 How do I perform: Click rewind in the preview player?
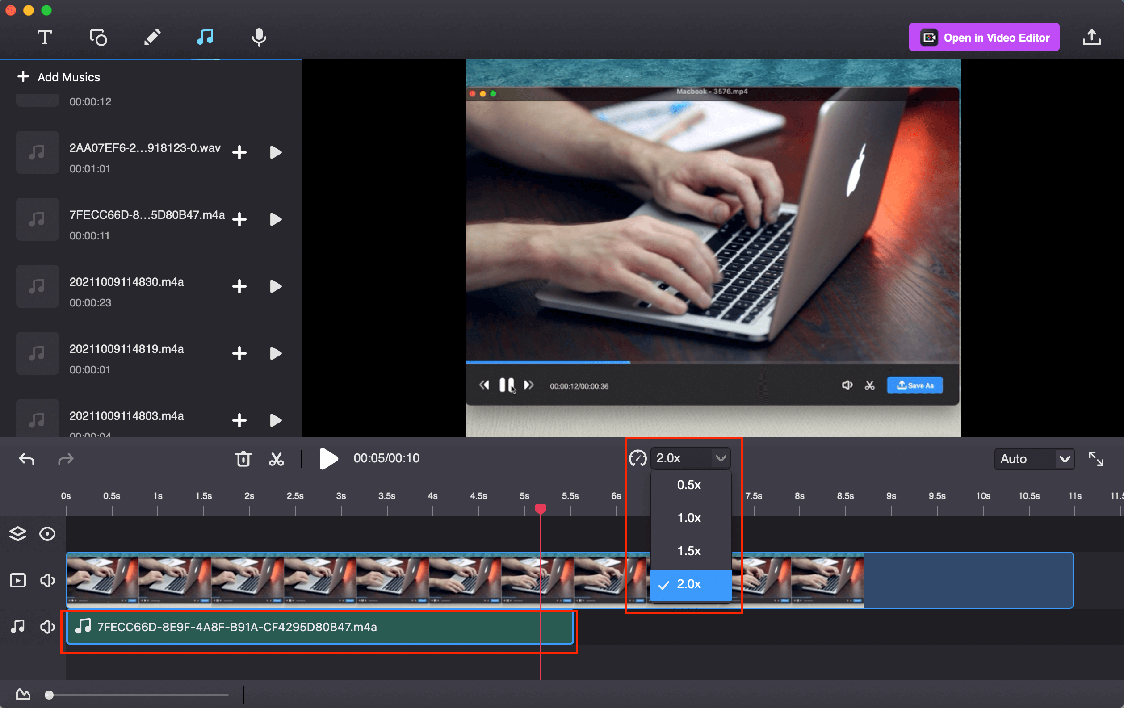tap(484, 385)
